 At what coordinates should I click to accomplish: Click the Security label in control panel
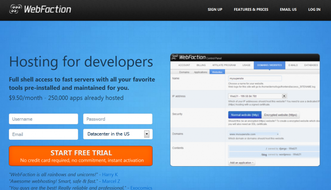pyautogui.click(x=177, y=114)
